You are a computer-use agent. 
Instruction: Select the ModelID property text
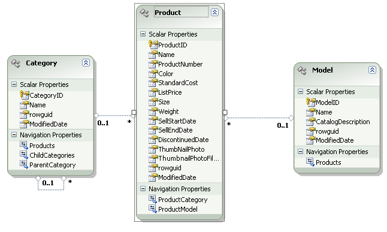tap(328, 103)
